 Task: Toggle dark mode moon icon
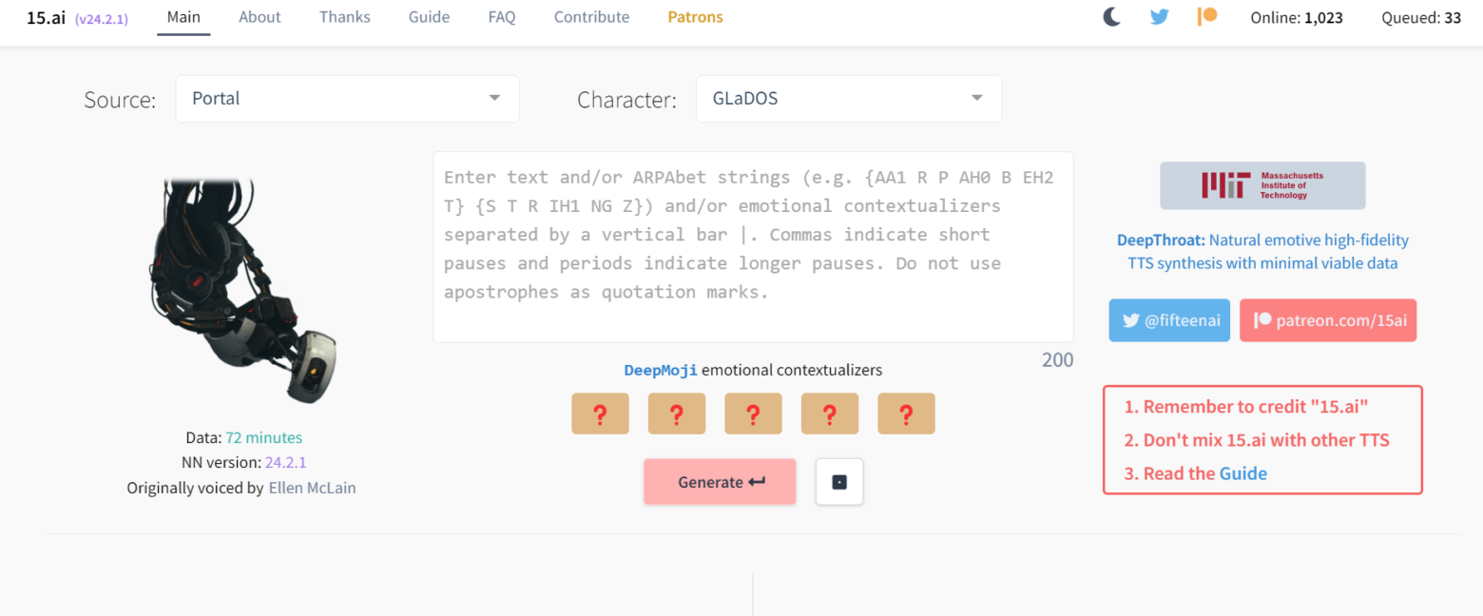click(x=1112, y=17)
